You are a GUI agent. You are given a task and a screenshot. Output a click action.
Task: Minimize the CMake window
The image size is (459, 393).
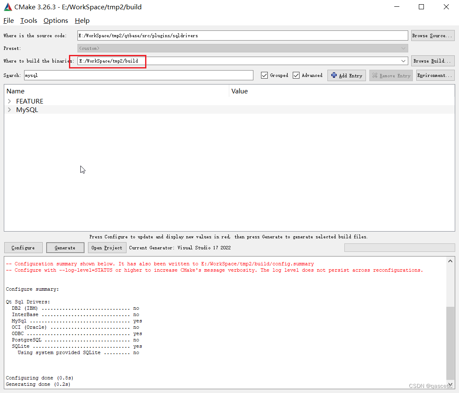(x=397, y=7)
